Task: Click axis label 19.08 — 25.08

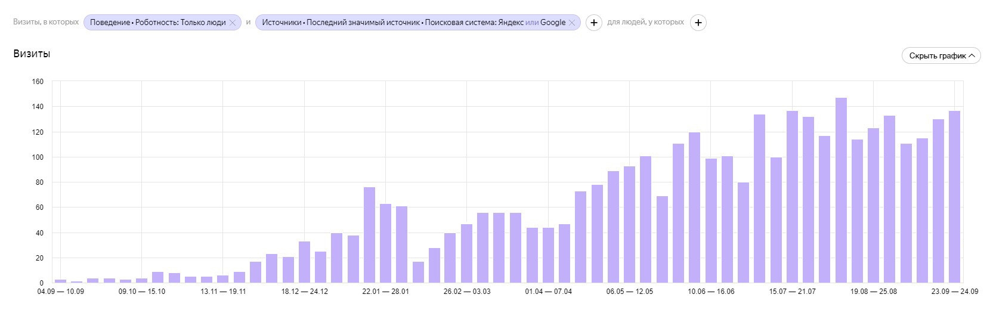Action: pyautogui.click(x=874, y=292)
